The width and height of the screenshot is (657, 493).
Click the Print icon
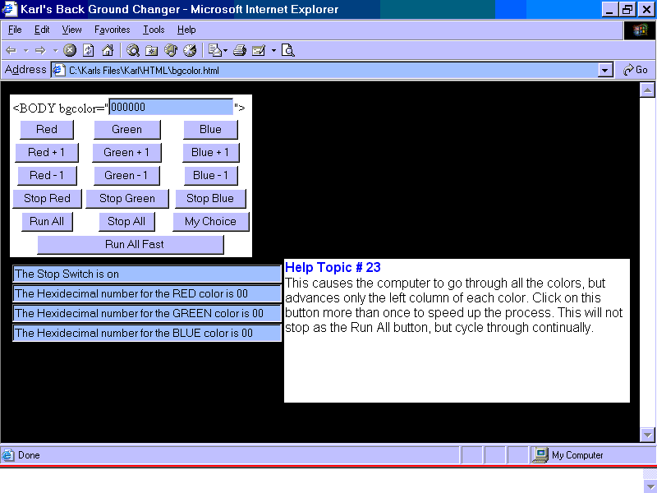tap(239, 50)
